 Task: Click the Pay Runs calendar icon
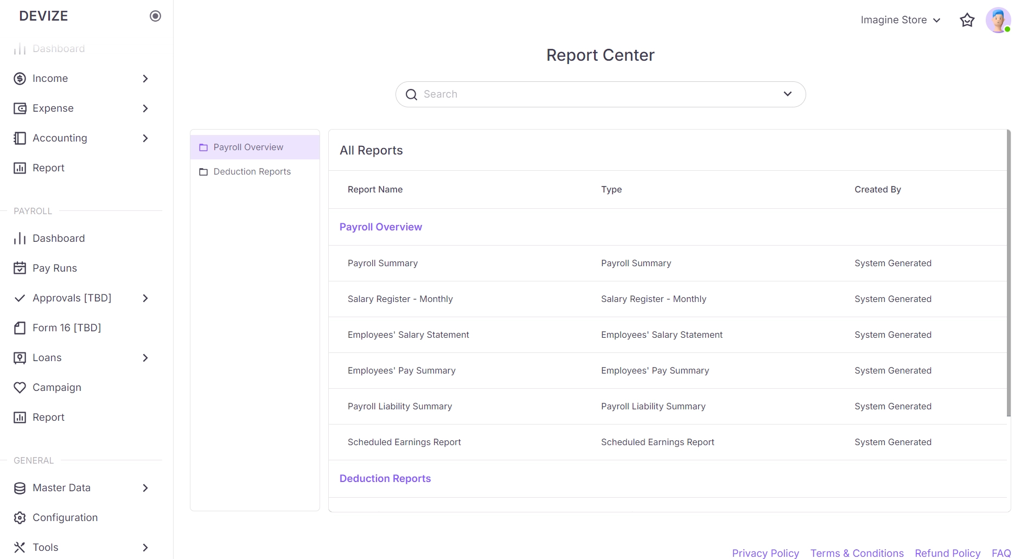(20, 268)
